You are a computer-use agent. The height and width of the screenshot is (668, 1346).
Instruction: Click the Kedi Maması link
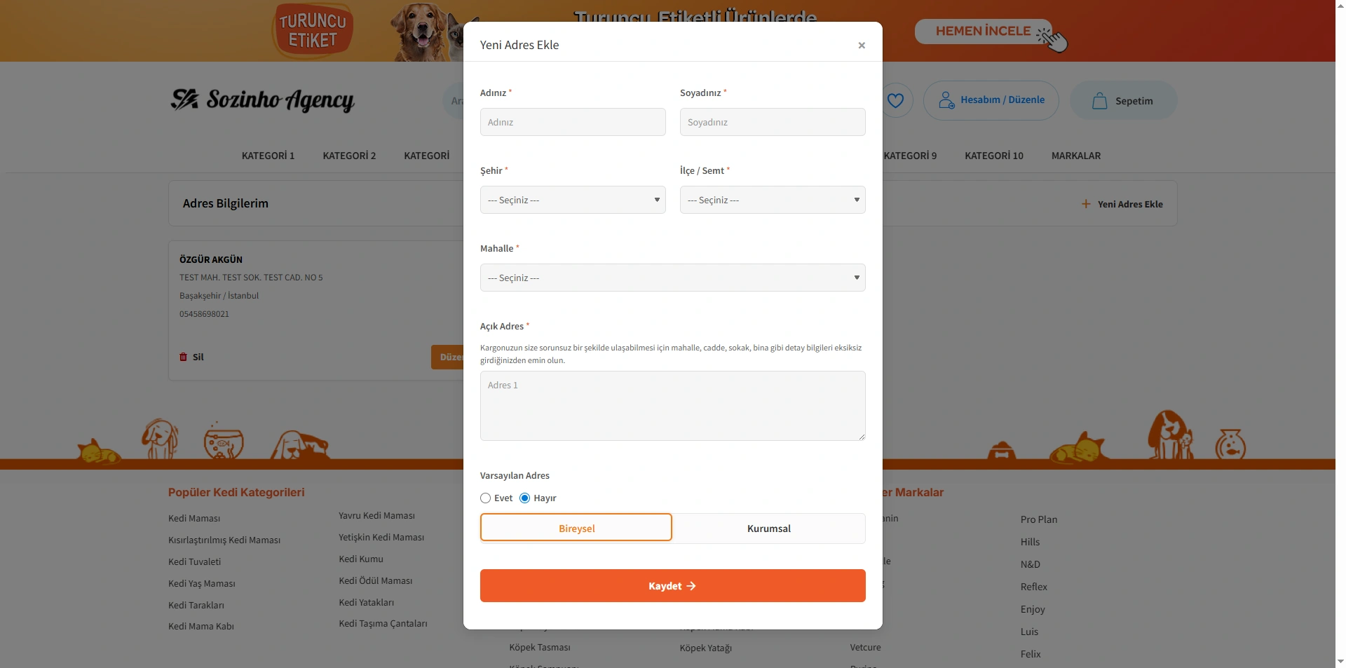pos(194,519)
